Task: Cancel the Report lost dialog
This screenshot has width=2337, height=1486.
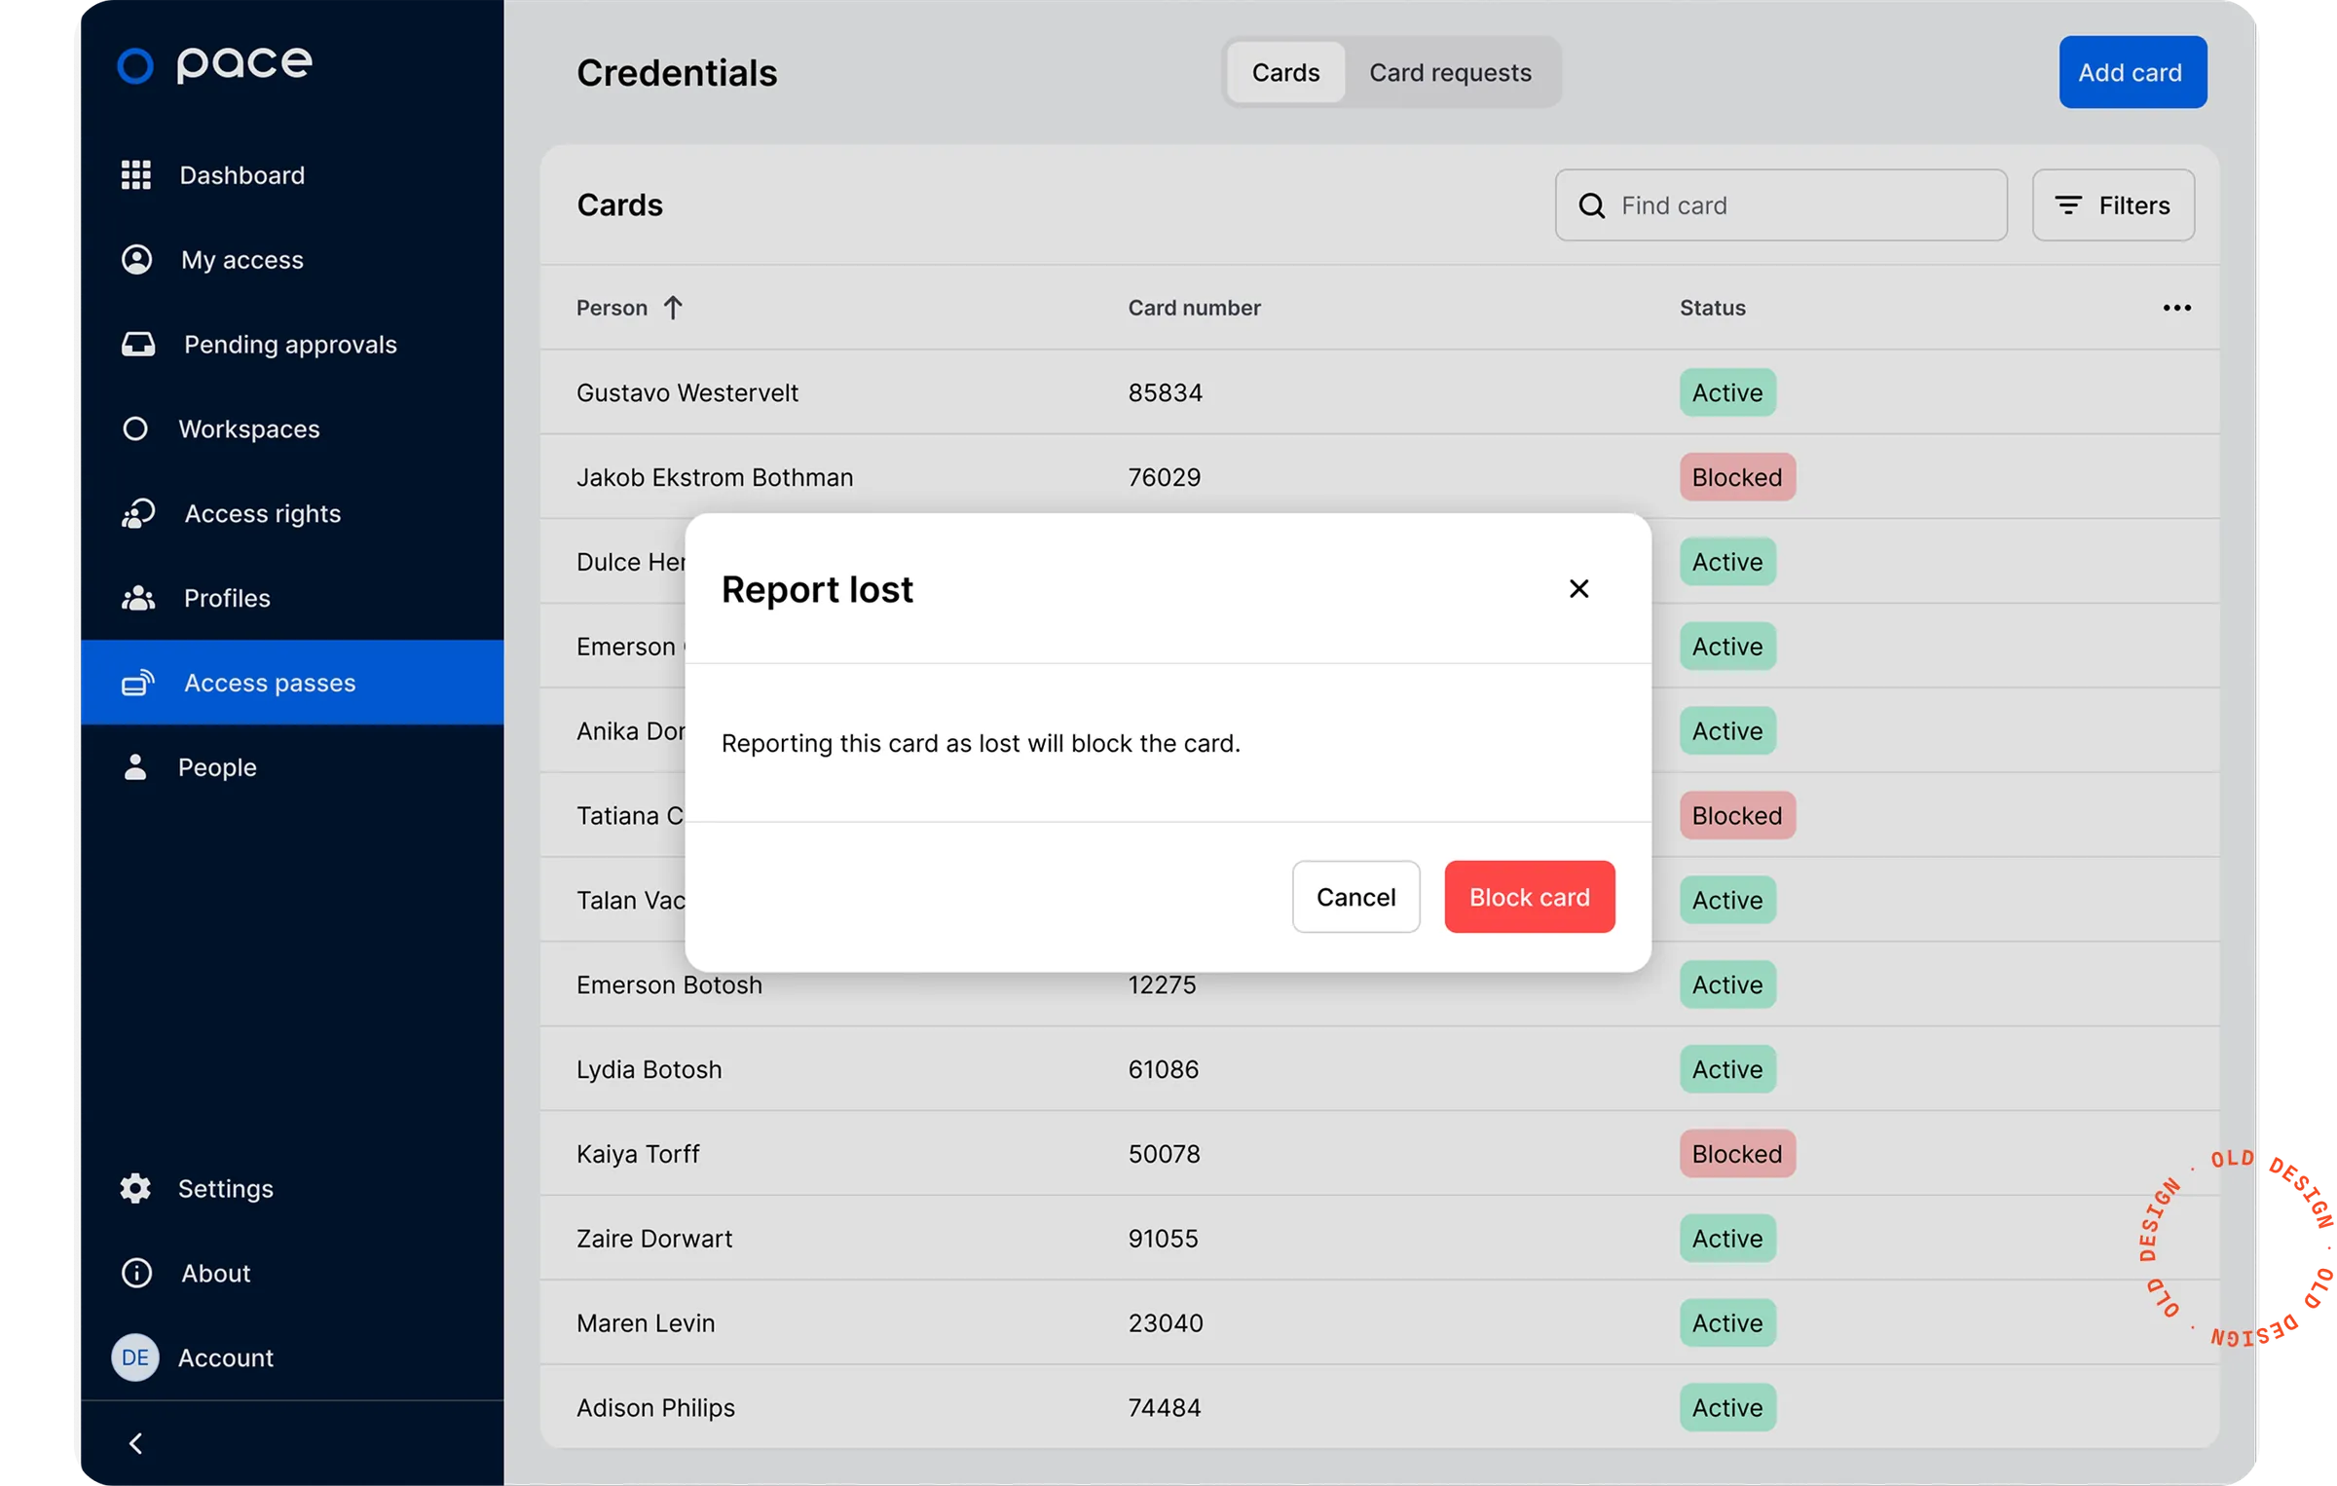Action: [x=1354, y=897]
